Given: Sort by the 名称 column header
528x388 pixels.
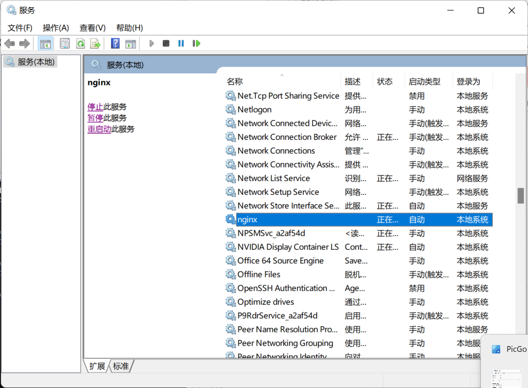Looking at the screenshot, I should point(282,82).
